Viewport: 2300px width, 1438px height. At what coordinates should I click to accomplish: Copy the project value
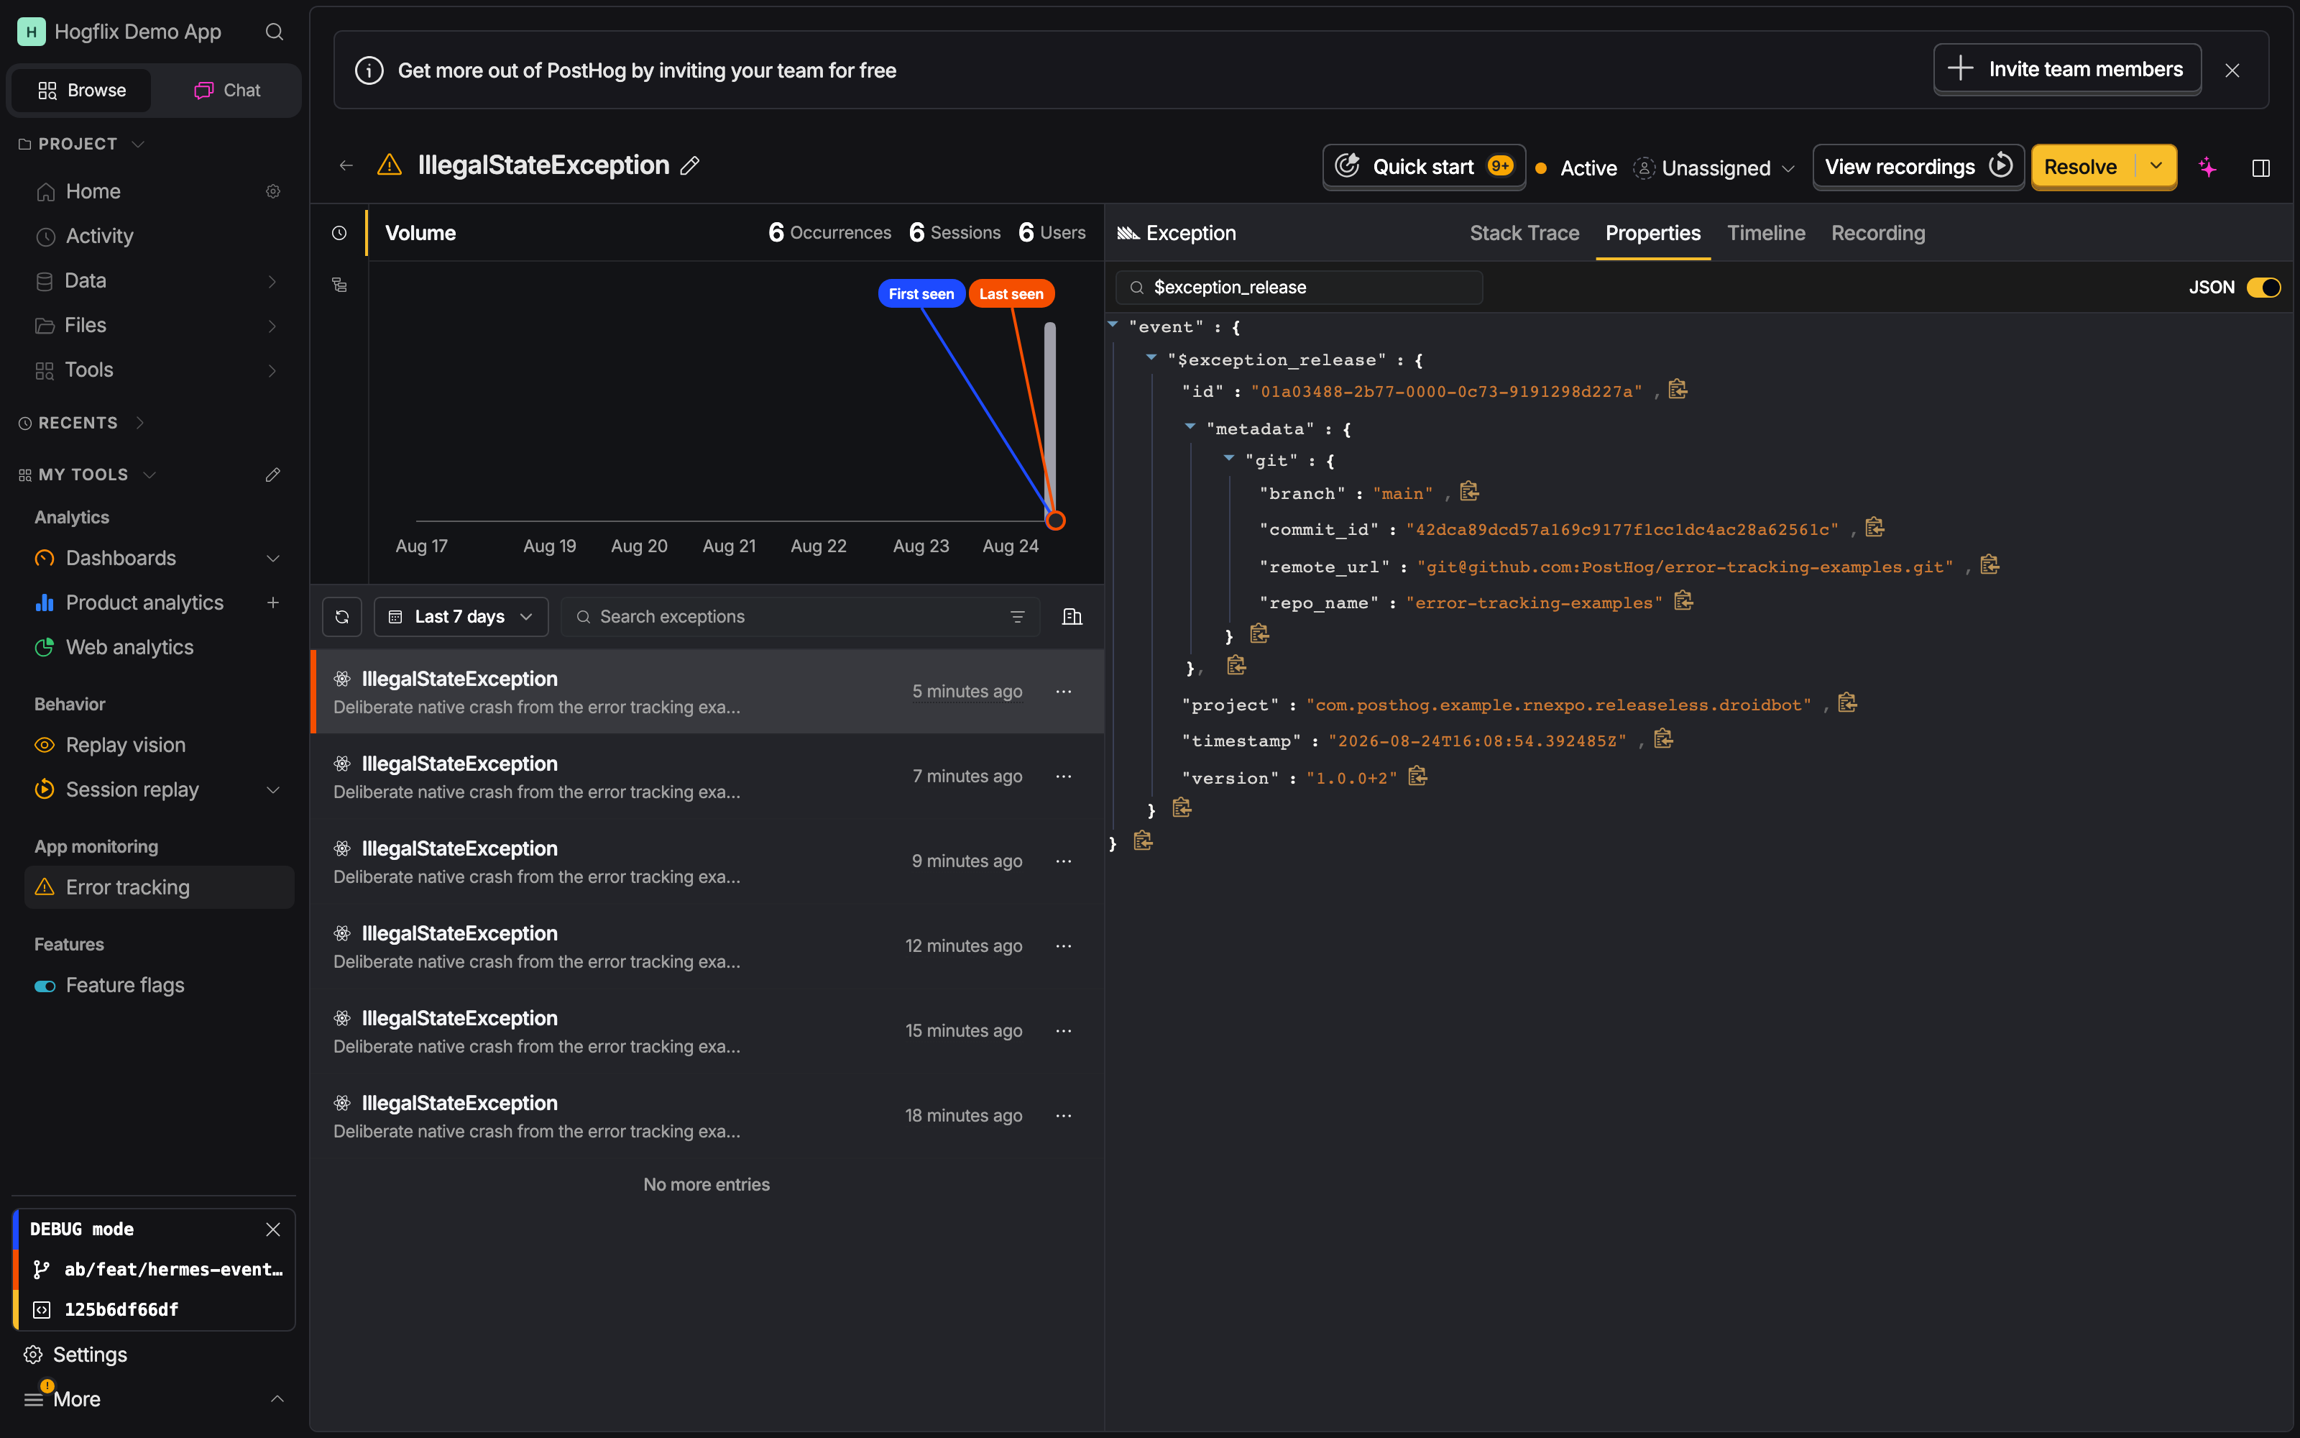[x=1846, y=703]
